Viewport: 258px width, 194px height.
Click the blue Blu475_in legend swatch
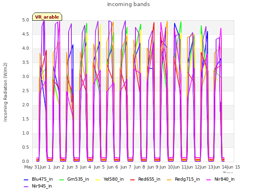click(26, 179)
